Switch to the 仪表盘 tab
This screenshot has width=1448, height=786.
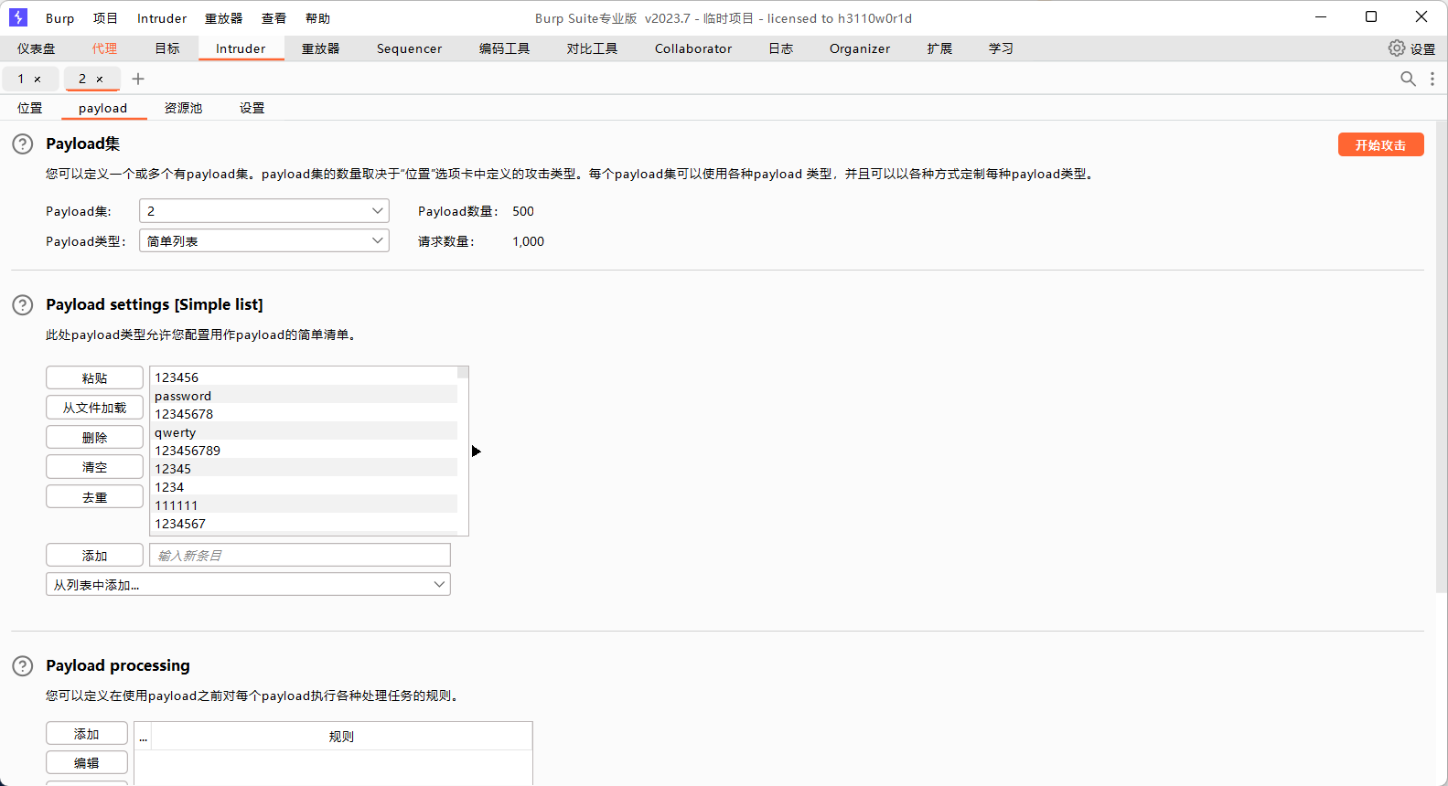(37, 48)
